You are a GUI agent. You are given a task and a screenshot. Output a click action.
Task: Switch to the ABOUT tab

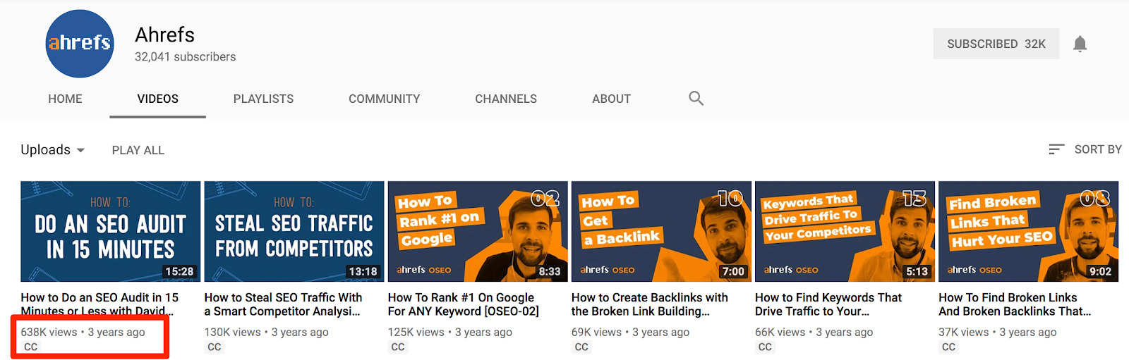click(x=611, y=99)
